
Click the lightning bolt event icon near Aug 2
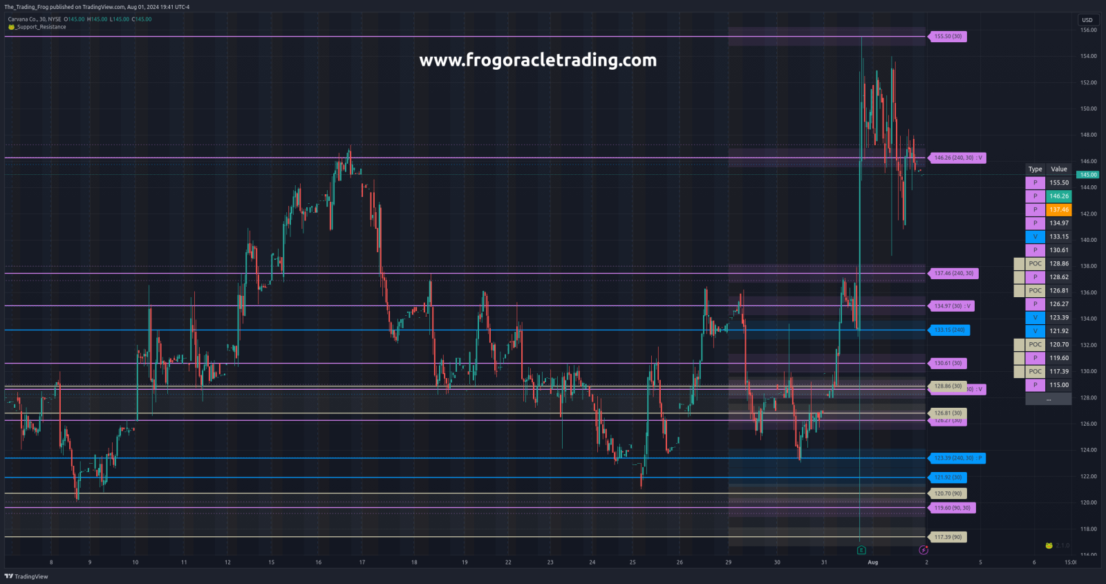[x=924, y=550]
